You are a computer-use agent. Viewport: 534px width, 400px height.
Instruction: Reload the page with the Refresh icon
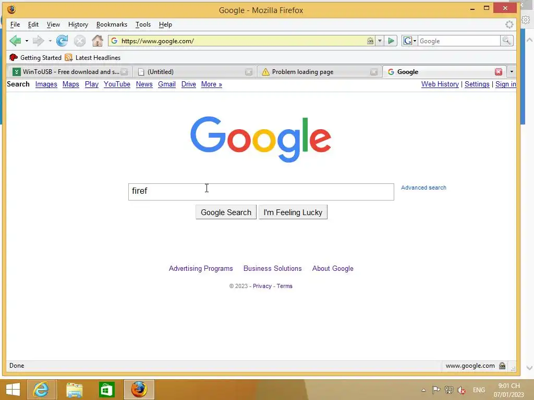62,41
